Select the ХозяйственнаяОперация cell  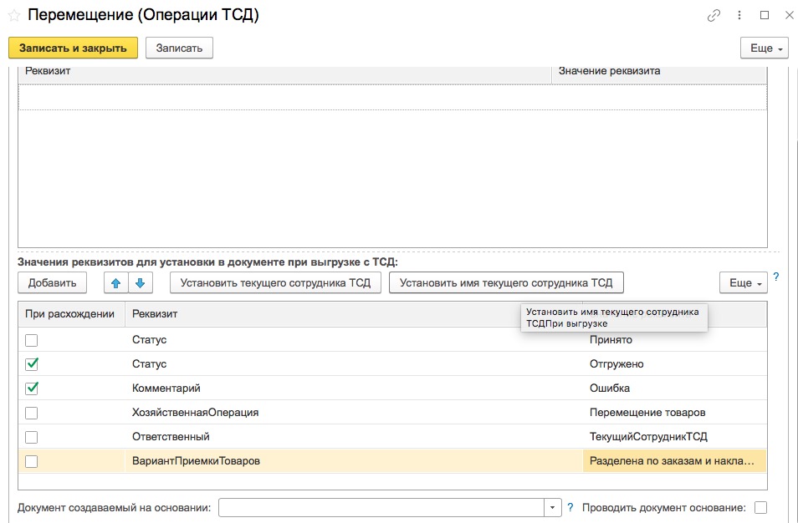[354, 413]
